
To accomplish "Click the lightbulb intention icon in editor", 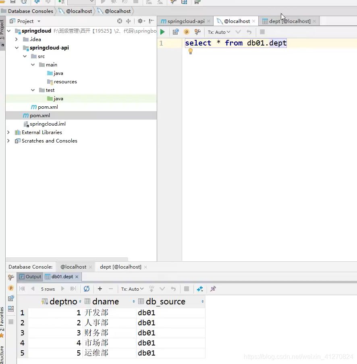I will click(x=191, y=51).
